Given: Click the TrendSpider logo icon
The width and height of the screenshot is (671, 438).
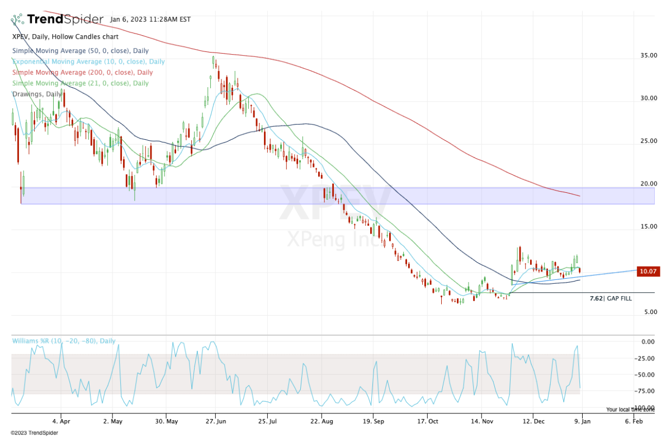Looking at the screenshot, I should 17,20.
